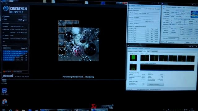Click the MAXON logo in Cinebench
This screenshot has height=111, width=198.
click(x=8, y=76)
